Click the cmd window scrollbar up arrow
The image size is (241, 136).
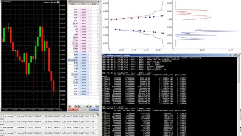point(238,58)
